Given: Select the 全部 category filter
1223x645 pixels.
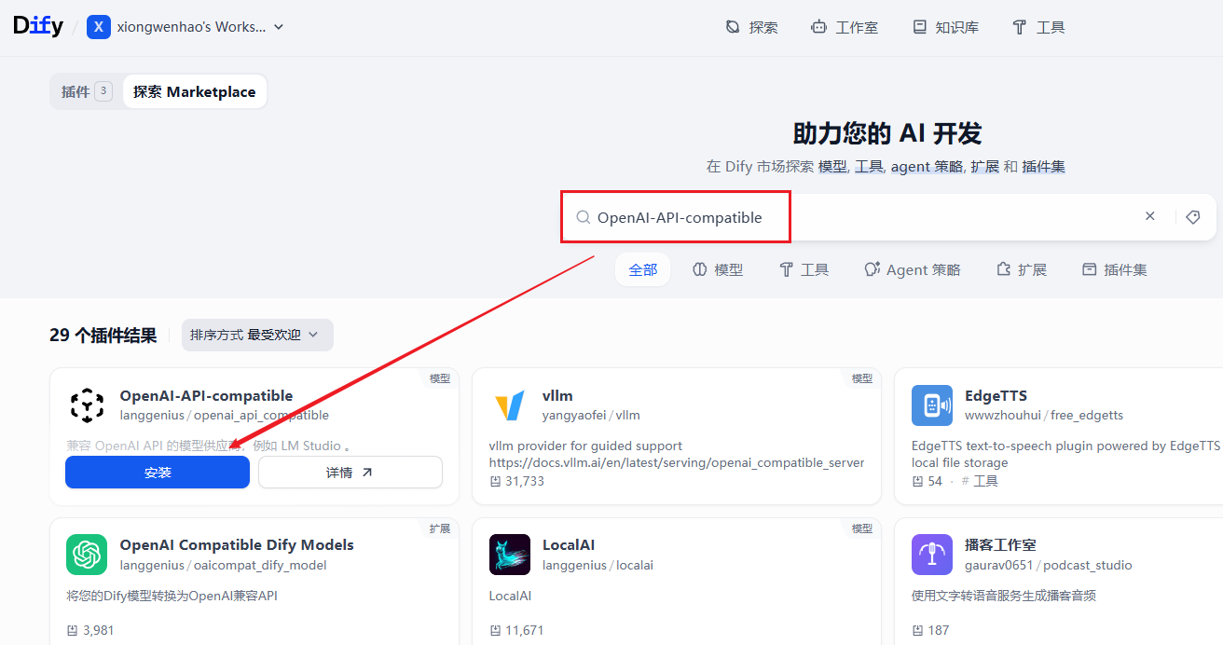Looking at the screenshot, I should [642, 269].
